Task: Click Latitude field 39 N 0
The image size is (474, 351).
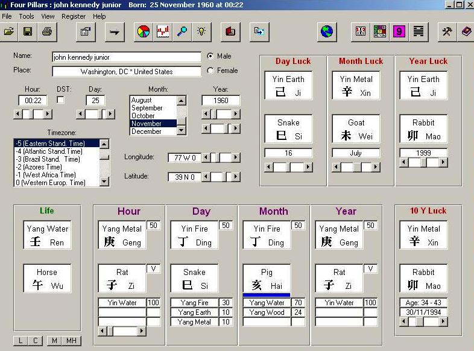Action: pos(185,177)
